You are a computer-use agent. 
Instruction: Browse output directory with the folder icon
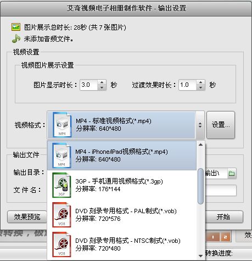coord(232,173)
